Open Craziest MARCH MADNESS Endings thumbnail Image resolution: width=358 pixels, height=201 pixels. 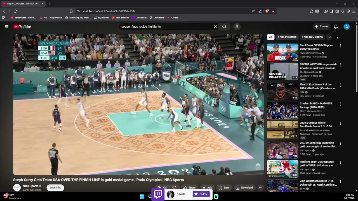(x=282, y=111)
